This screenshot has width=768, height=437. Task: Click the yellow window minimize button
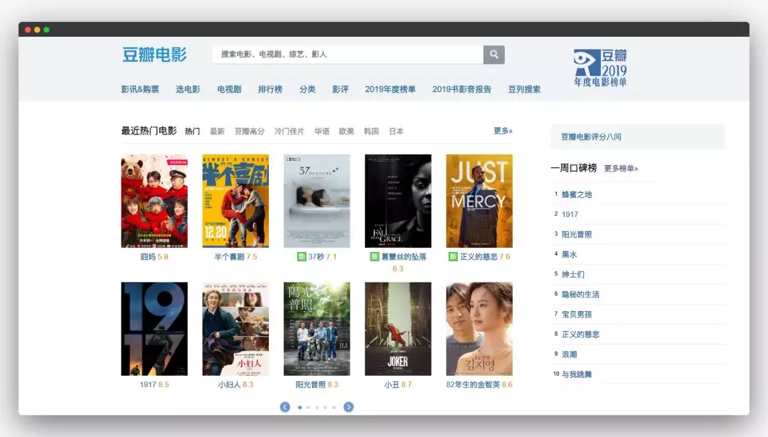[37, 30]
